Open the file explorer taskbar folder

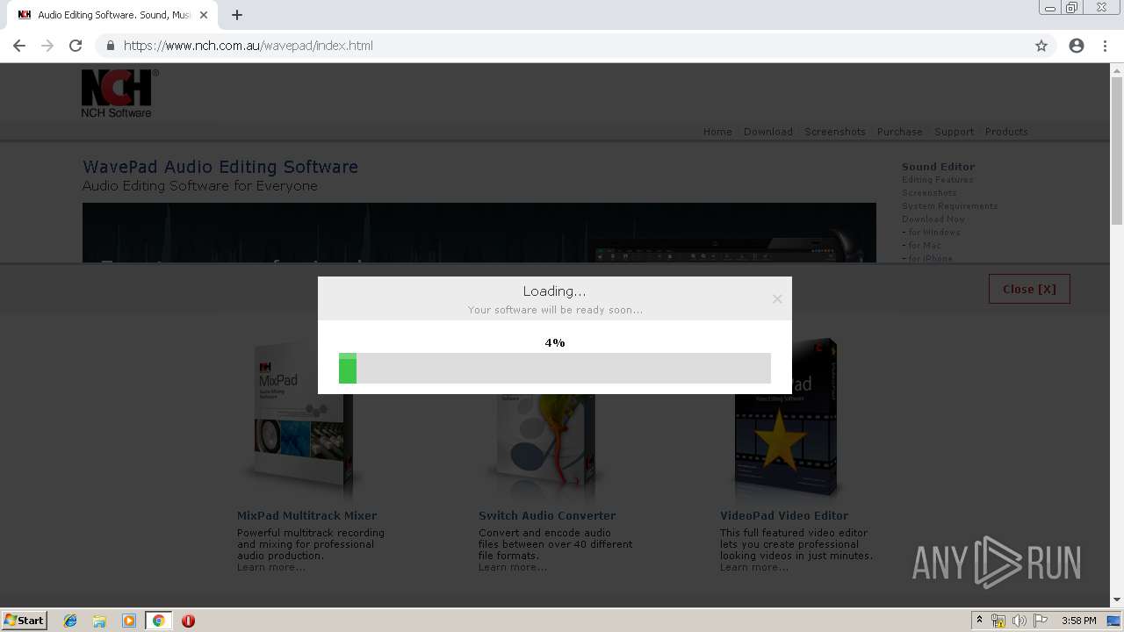click(x=99, y=621)
